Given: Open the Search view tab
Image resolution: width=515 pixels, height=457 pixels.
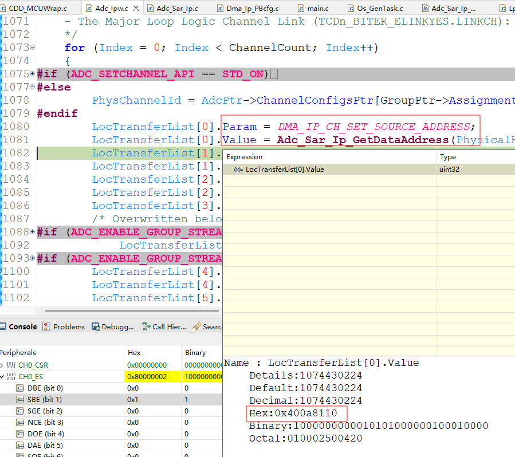Looking at the screenshot, I should [x=207, y=326].
